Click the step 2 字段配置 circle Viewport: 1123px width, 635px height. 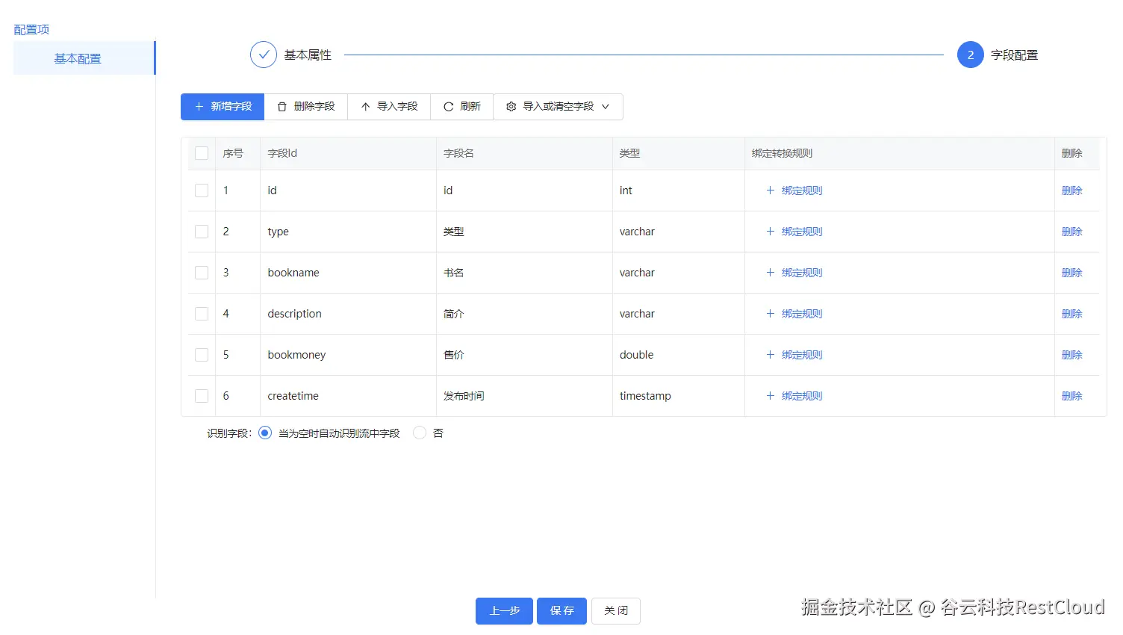click(971, 55)
